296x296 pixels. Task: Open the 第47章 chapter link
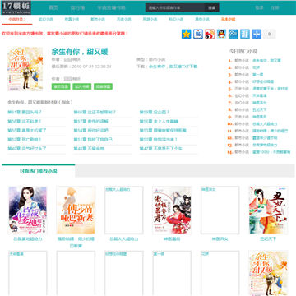(160, 149)
